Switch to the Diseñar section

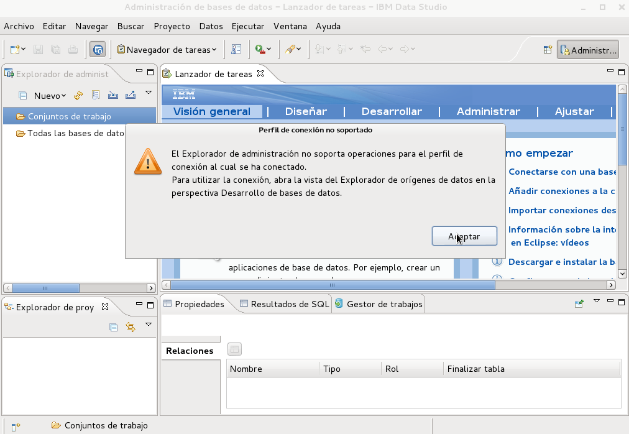pos(306,112)
